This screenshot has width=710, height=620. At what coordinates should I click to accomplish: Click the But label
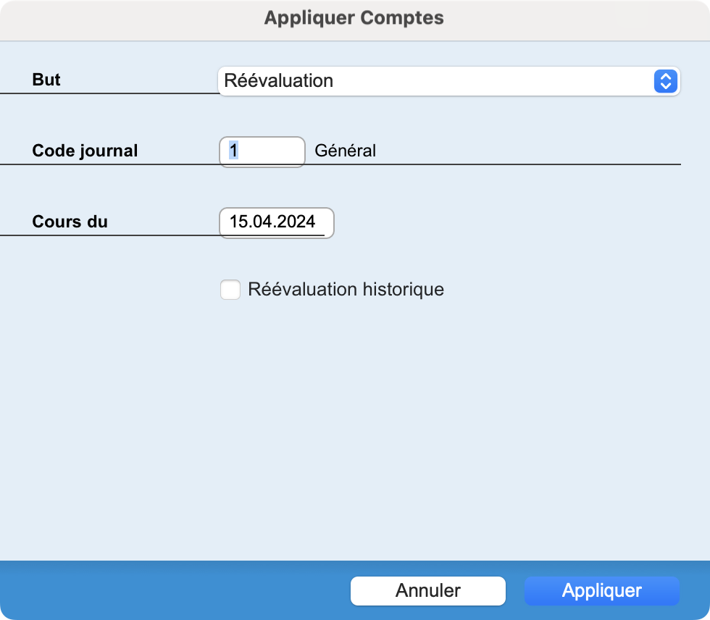pyautogui.click(x=46, y=80)
